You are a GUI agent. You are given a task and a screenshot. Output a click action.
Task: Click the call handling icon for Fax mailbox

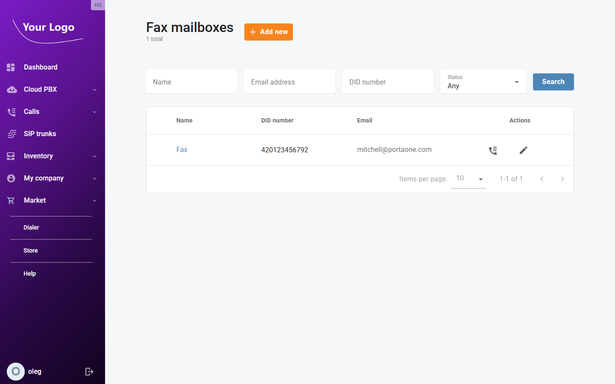pos(493,150)
